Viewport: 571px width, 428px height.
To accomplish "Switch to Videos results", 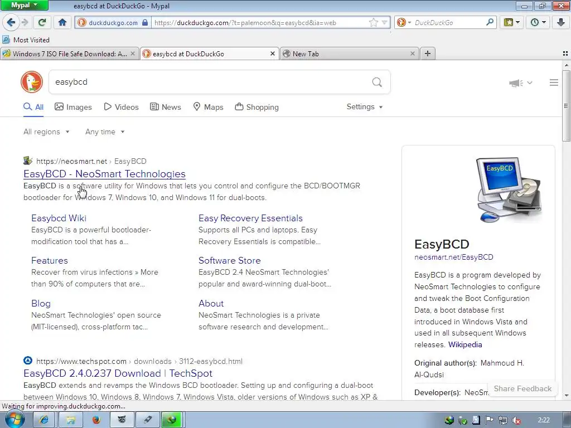I will (x=121, y=107).
